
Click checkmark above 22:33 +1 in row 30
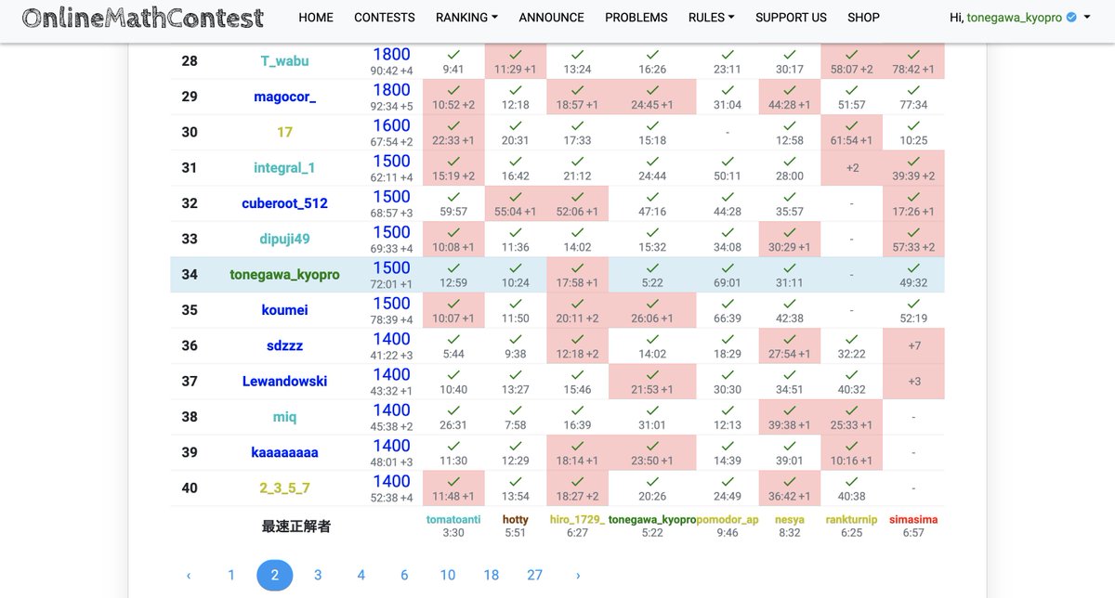click(453, 125)
